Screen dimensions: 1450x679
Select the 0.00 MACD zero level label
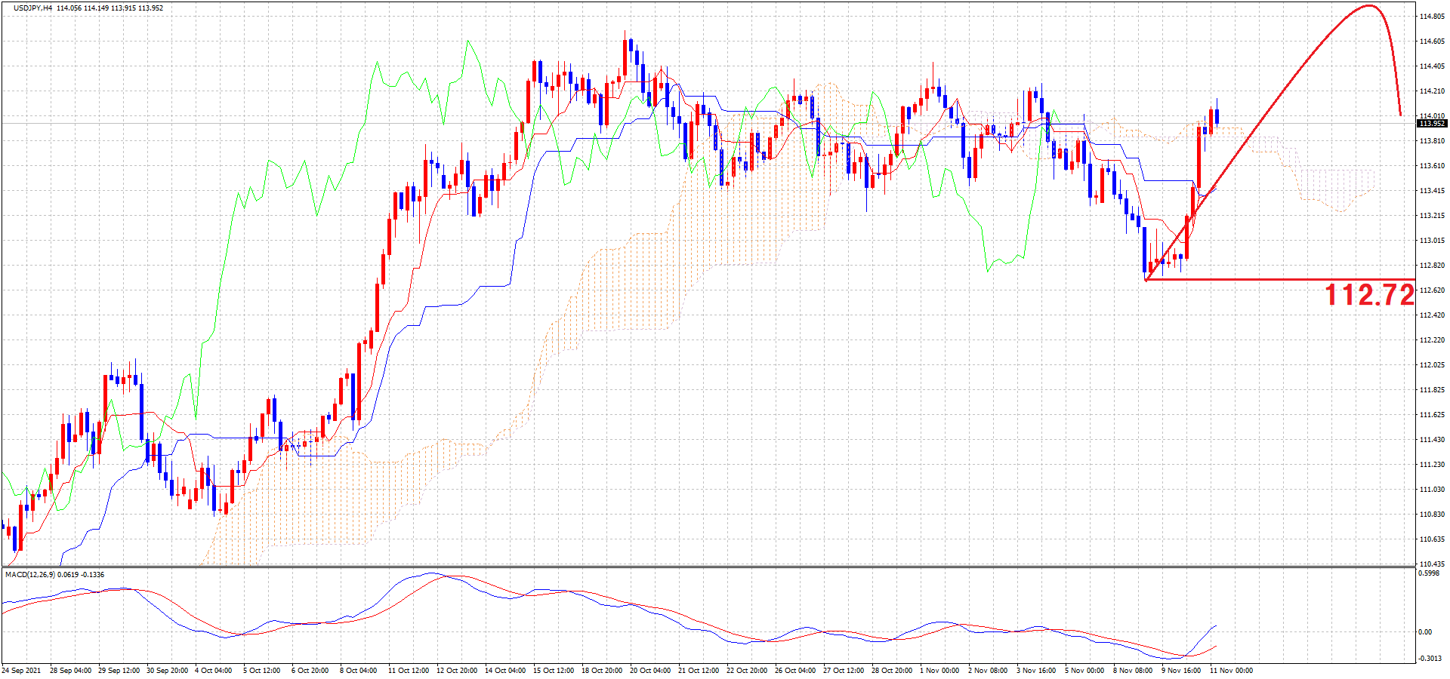(1425, 632)
